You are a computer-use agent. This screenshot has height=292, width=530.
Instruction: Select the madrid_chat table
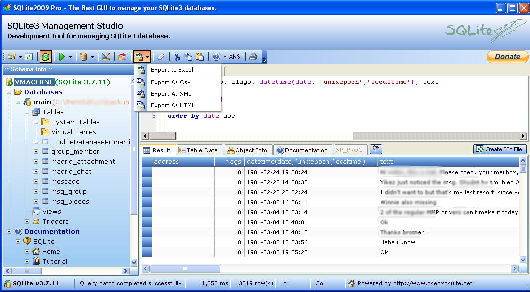click(71, 172)
